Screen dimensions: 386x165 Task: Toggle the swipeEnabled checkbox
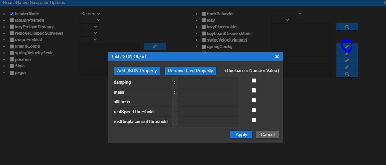12,40
